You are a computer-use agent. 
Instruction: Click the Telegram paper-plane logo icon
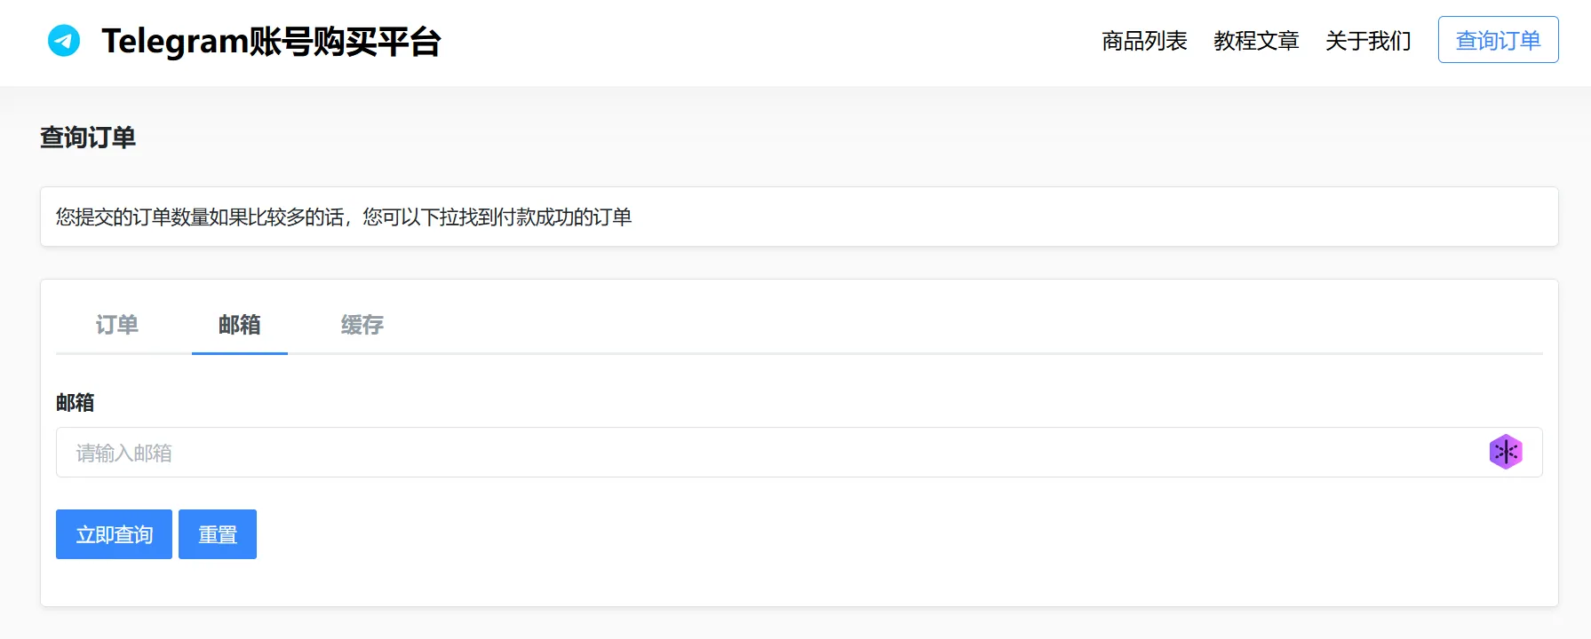pos(64,41)
